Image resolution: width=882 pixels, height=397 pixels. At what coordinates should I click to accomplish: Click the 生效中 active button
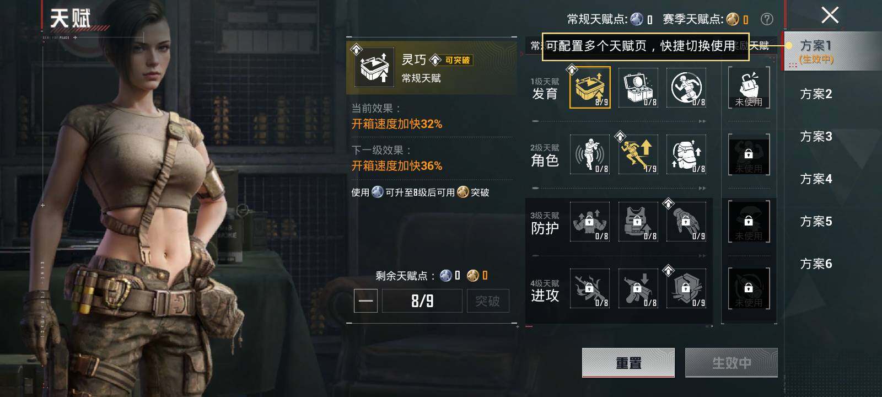point(732,363)
